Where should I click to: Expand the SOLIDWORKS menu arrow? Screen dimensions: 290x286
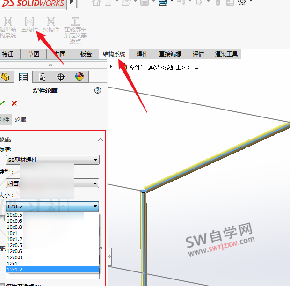[72, 2]
